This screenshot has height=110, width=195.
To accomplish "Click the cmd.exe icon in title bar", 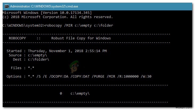I will pos(6,6).
